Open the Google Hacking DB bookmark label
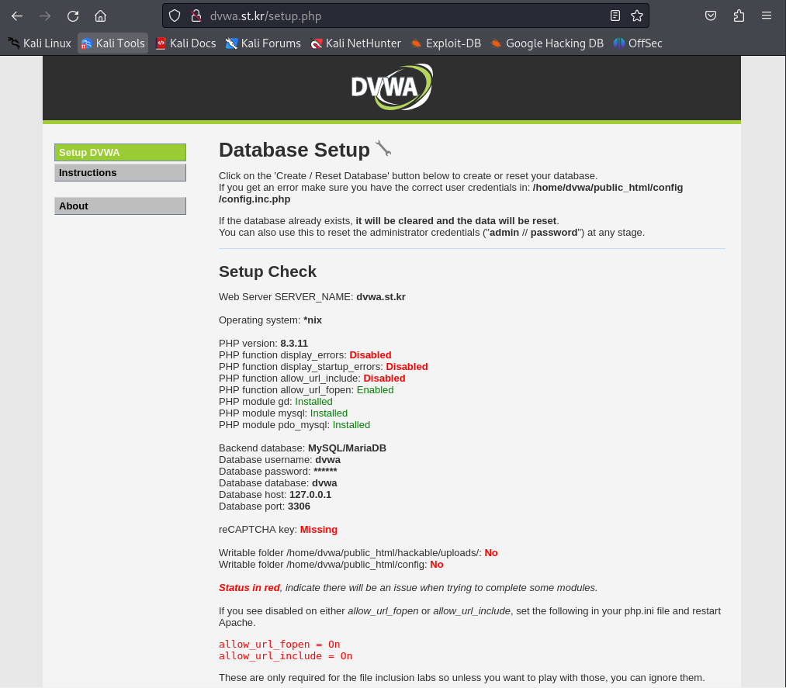This screenshot has height=688, width=786. [555, 43]
